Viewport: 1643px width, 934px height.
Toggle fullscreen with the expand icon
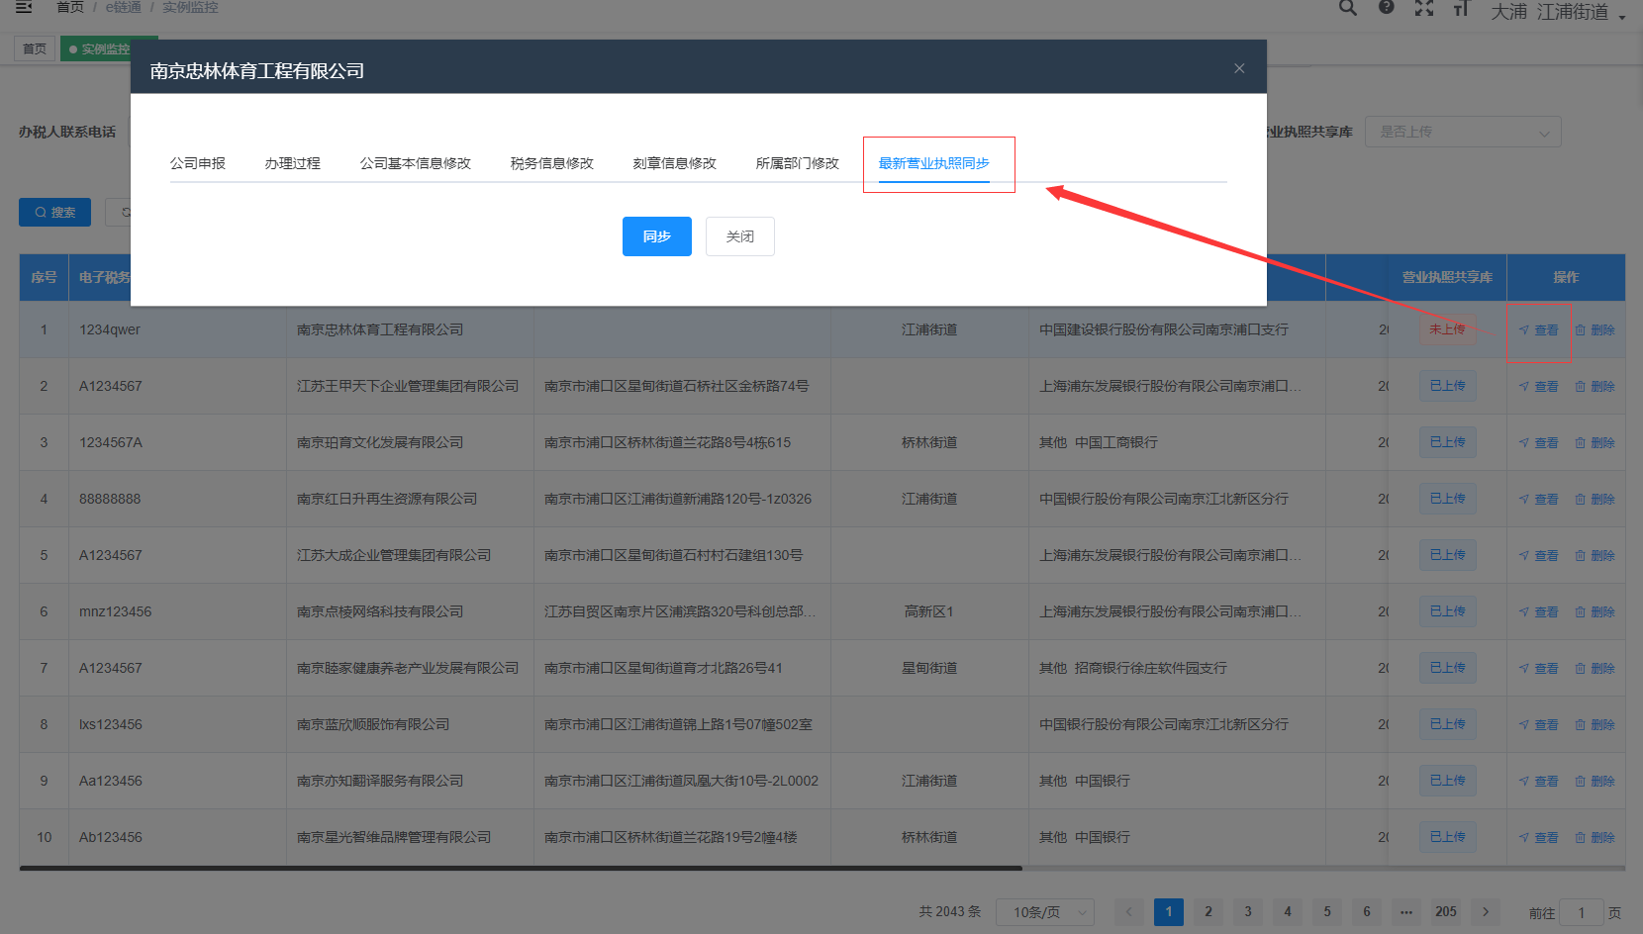point(1423,8)
